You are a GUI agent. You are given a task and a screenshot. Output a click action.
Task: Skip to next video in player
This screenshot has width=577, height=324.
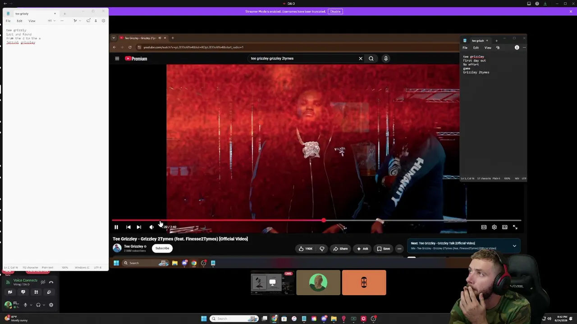[x=139, y=227]
